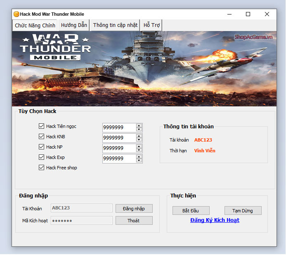
Task: Open the Thông tin cập nhật tab
Action: [x=115, y=25]
